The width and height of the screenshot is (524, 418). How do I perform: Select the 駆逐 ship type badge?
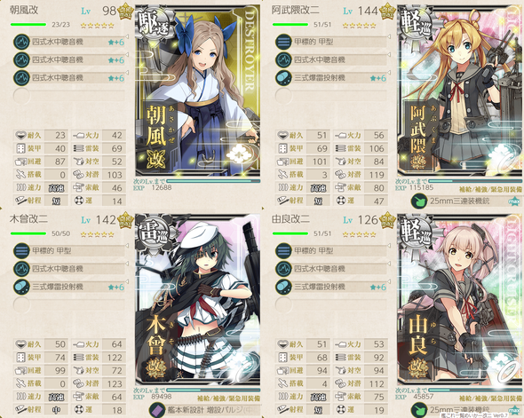click(155, 23)
